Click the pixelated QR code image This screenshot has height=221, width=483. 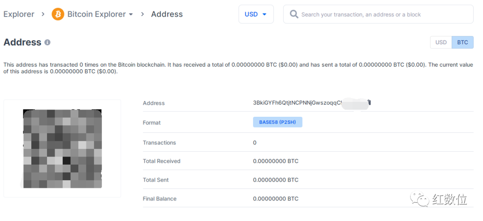63,149
